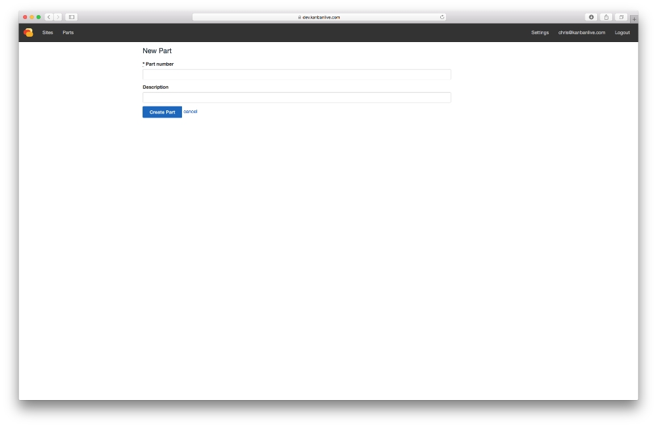This screenshot has width=657, height=427.
Task: Click the cancel link
Action: [191, 112]
